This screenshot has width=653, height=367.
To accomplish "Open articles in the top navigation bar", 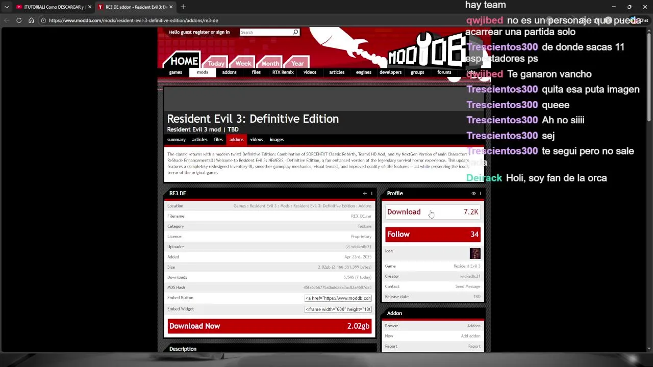I will (x=337, y=72).
